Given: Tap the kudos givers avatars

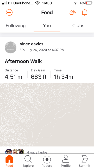Looking at the screenshot, I should coord(15,151).
